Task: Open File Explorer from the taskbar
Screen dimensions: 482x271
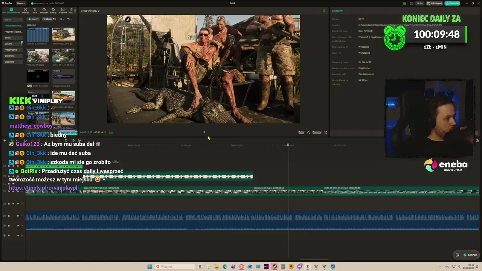Action: (217, 266)
